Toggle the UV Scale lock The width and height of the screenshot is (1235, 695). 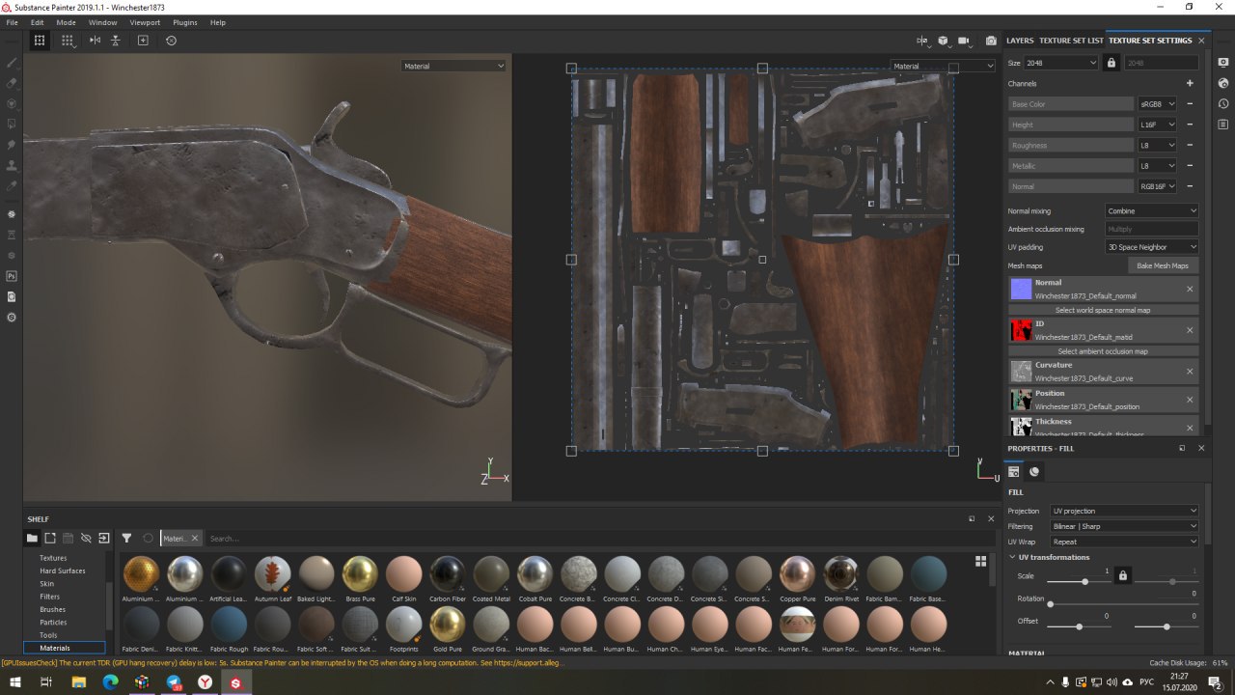point(1122,575)
